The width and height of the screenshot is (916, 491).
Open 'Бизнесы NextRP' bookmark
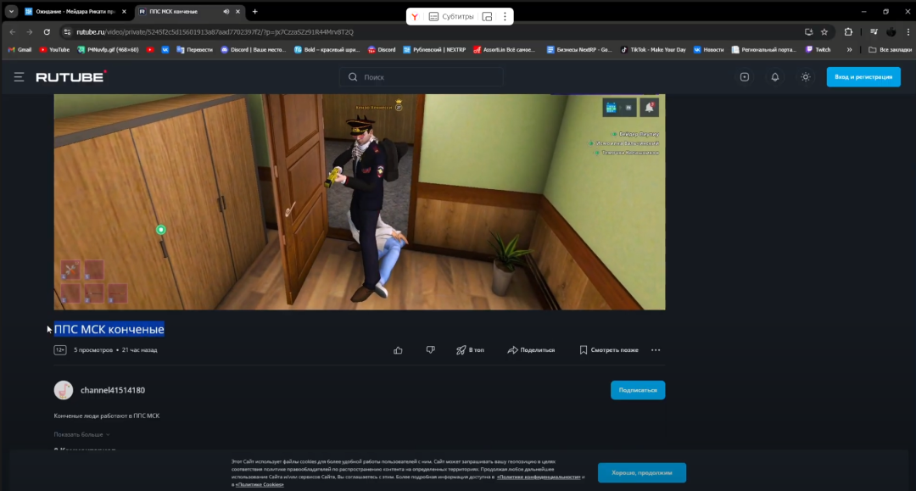point(579,50)
